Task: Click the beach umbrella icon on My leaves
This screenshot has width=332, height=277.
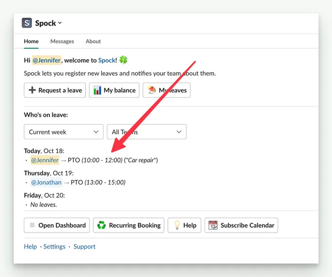Action: pos(151,90)
